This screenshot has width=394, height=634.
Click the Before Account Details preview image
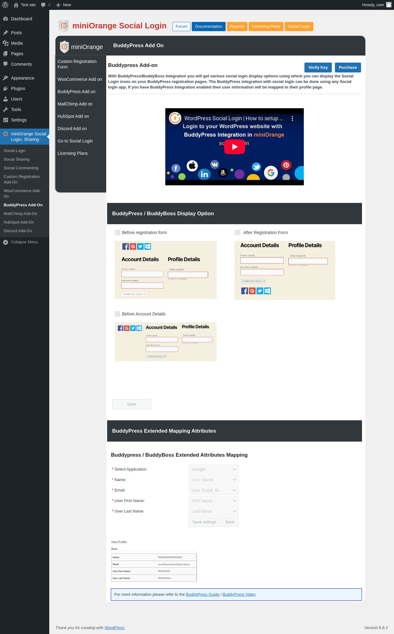(x=166, y=342)
